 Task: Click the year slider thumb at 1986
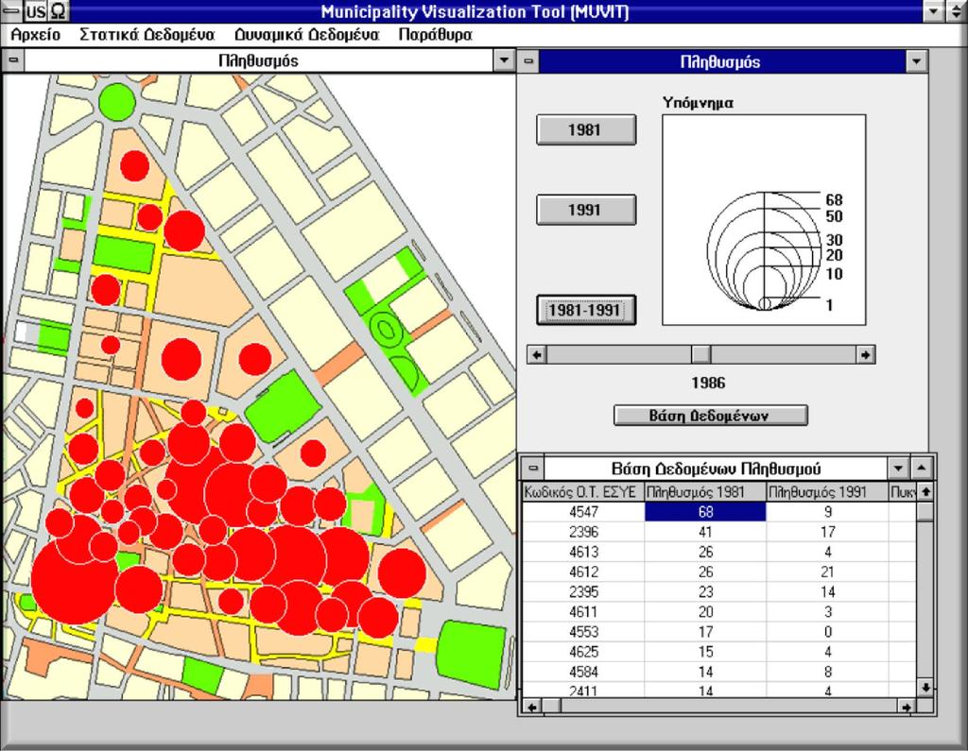[x=700, y=355]
